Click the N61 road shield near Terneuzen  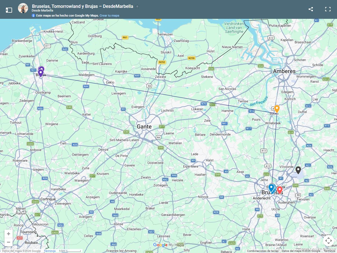(x=125, y=37)
